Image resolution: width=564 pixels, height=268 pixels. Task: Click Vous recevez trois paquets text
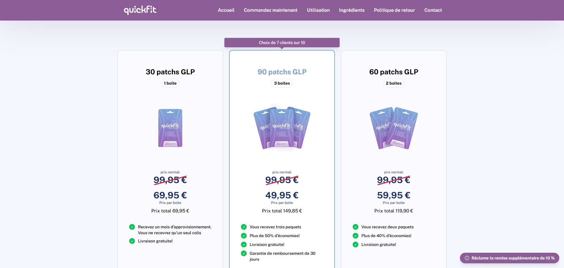tap(275, 227)
